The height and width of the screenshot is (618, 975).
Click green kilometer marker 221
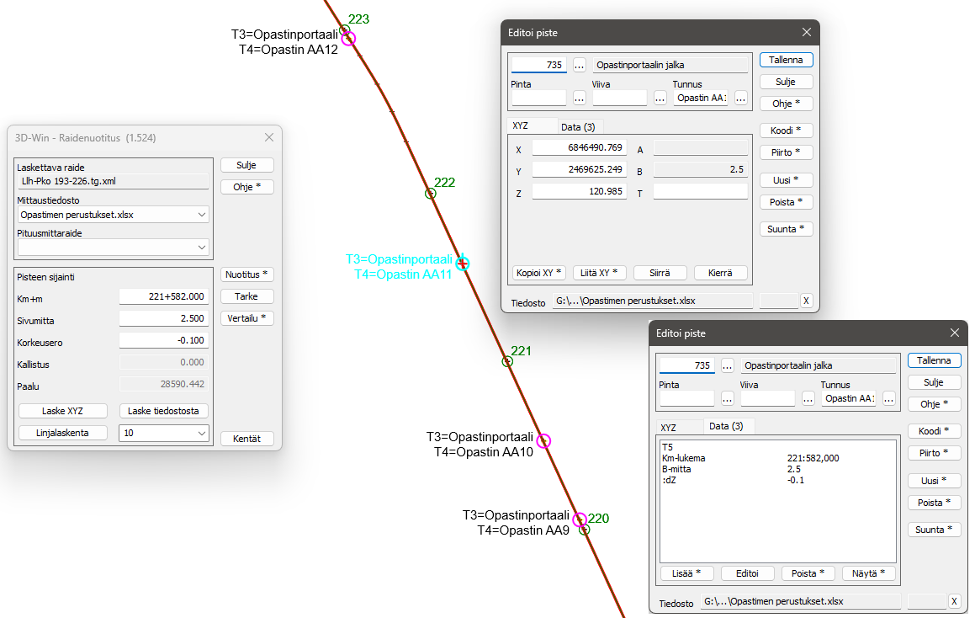point(507,362)
